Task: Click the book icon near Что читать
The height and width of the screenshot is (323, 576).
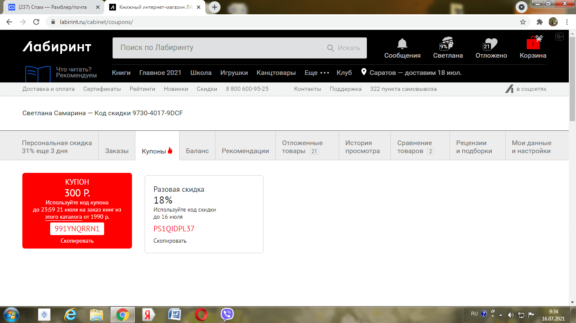Action: coord(38,74)
